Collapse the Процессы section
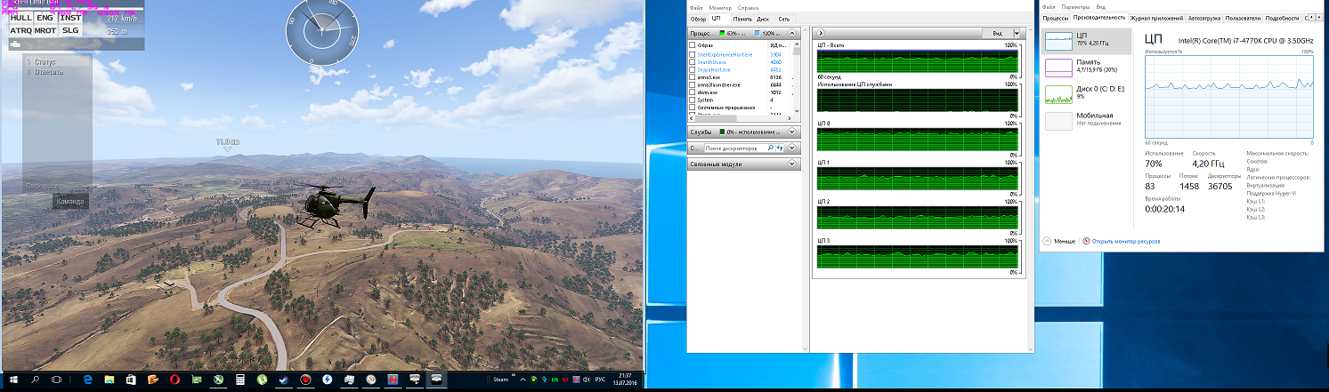 [792, 34]
